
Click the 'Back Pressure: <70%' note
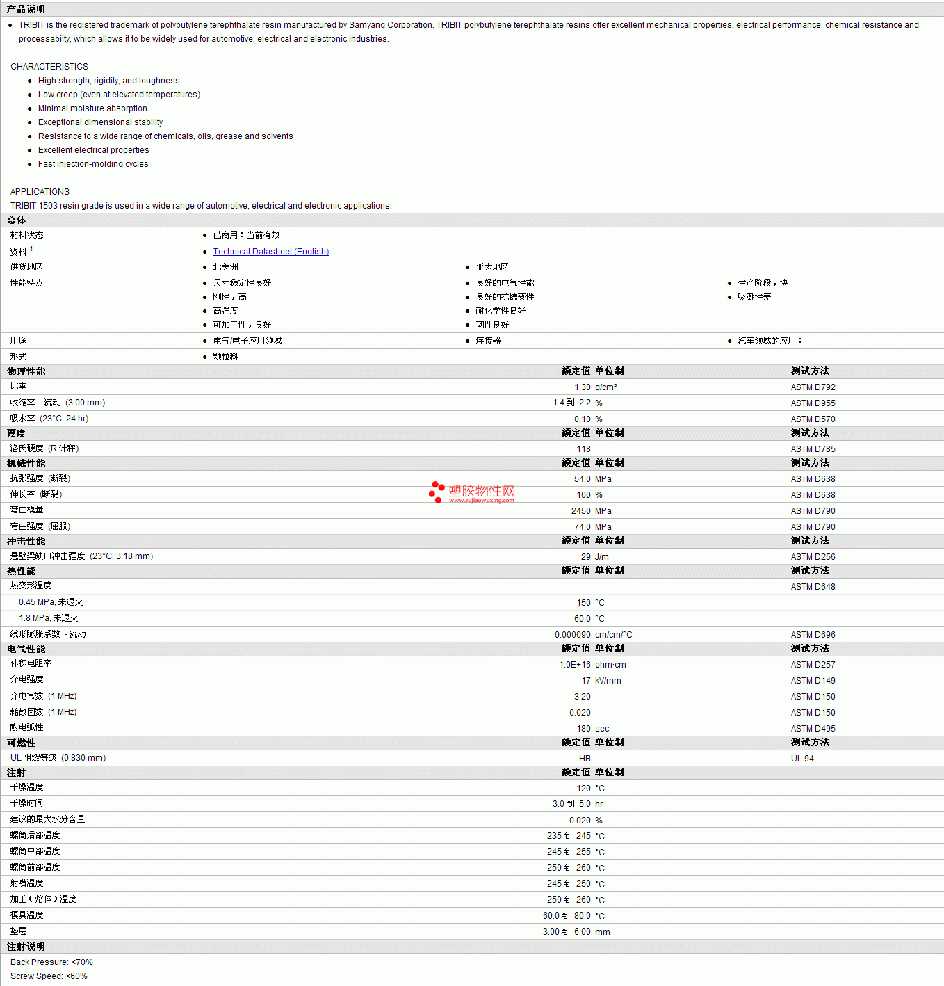coord(51,962)
